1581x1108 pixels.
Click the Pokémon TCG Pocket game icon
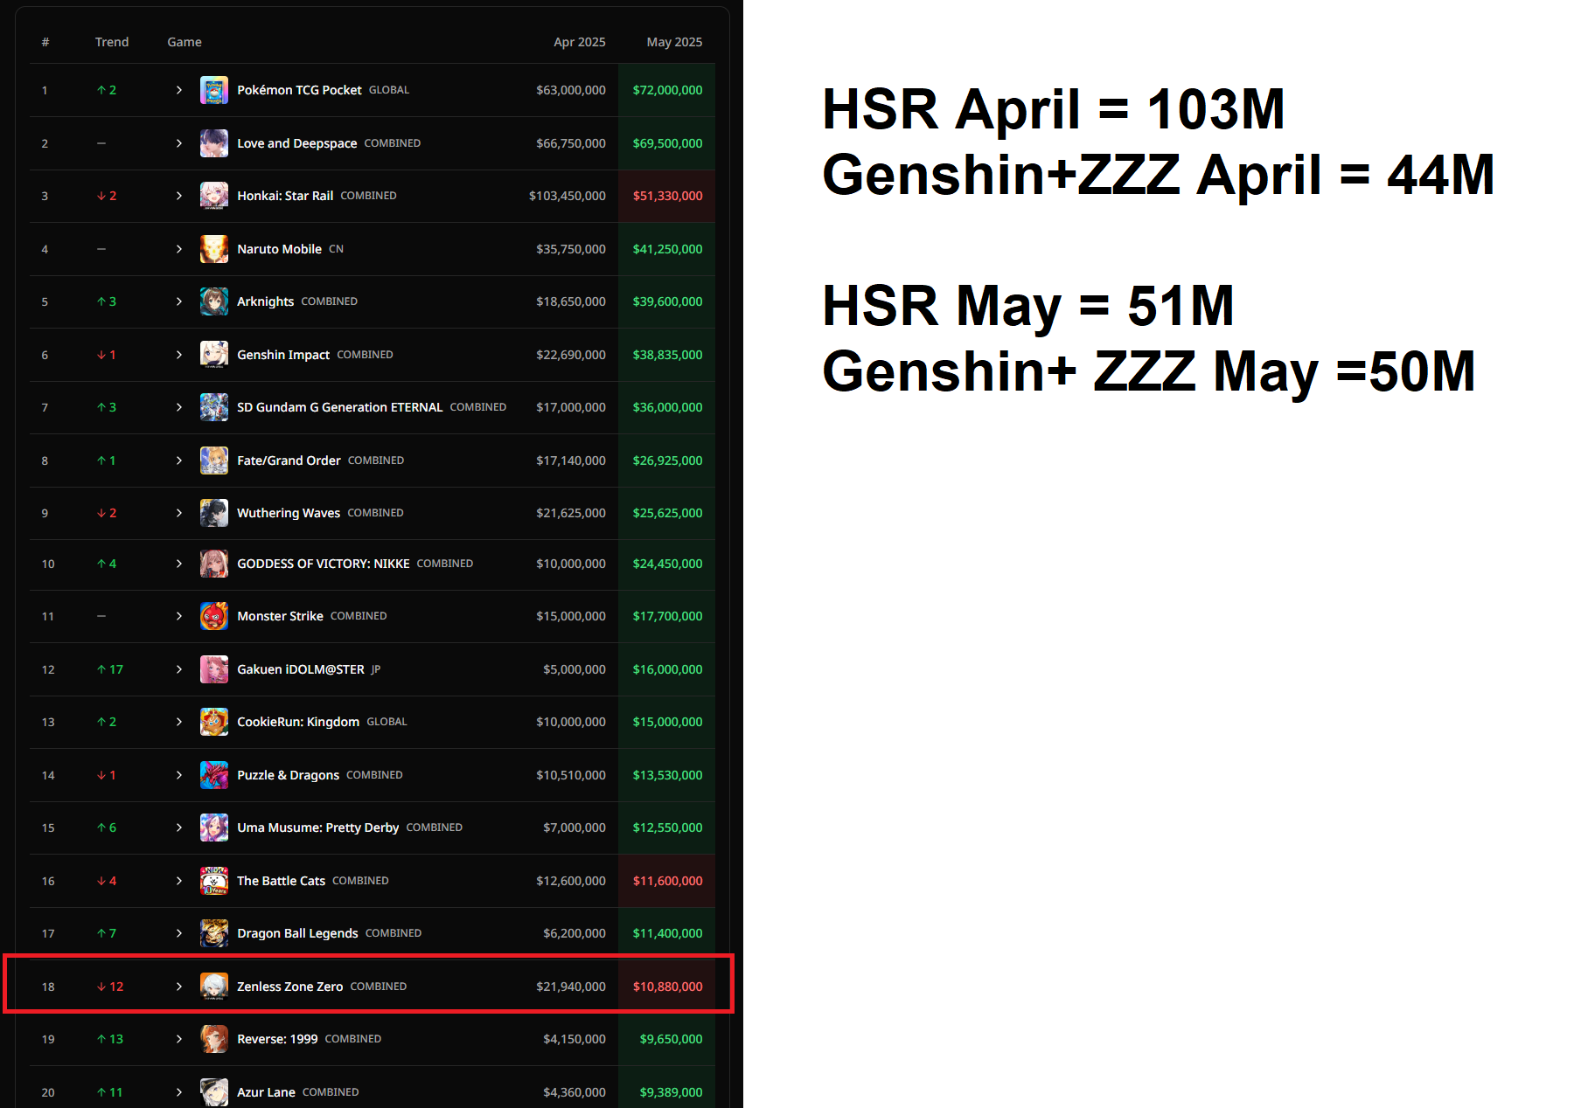pos(214,90)
